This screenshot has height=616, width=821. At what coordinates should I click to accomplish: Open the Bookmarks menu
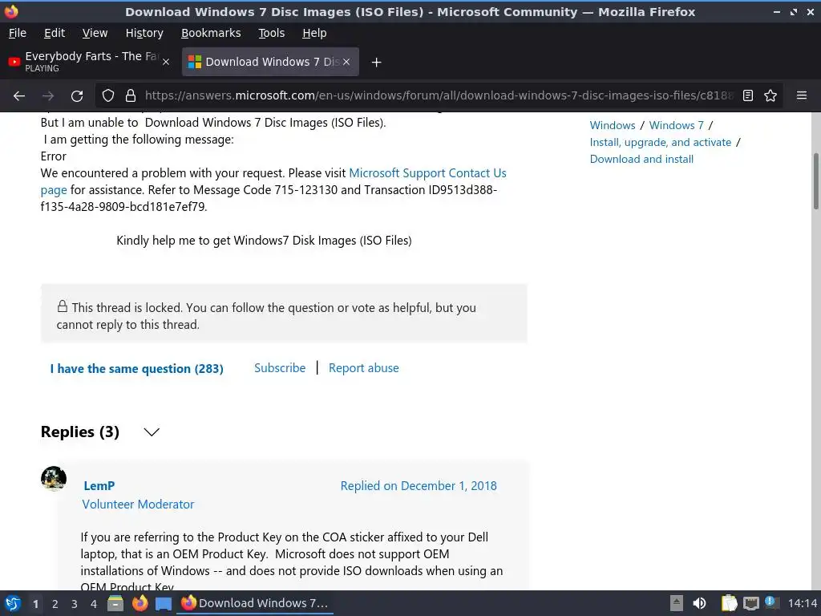[211, 33]
